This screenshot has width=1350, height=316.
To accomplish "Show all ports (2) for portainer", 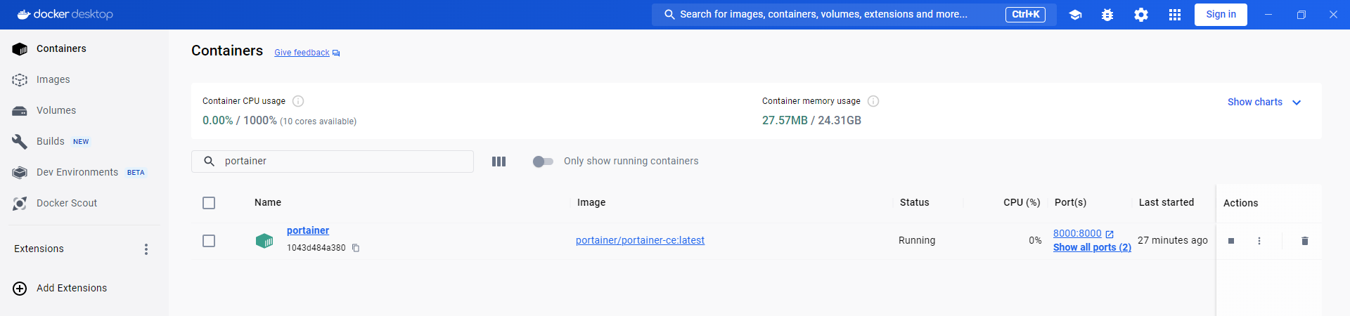I will pyautogui.click(x=1092, y=247).
